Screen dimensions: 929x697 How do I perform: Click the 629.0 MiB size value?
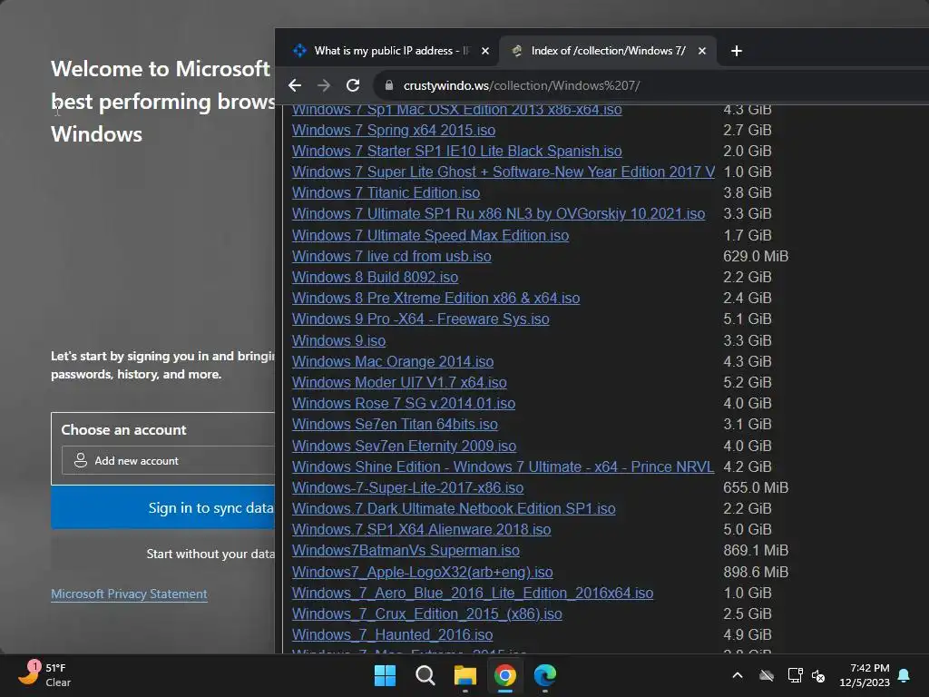(x=756, y=256)
